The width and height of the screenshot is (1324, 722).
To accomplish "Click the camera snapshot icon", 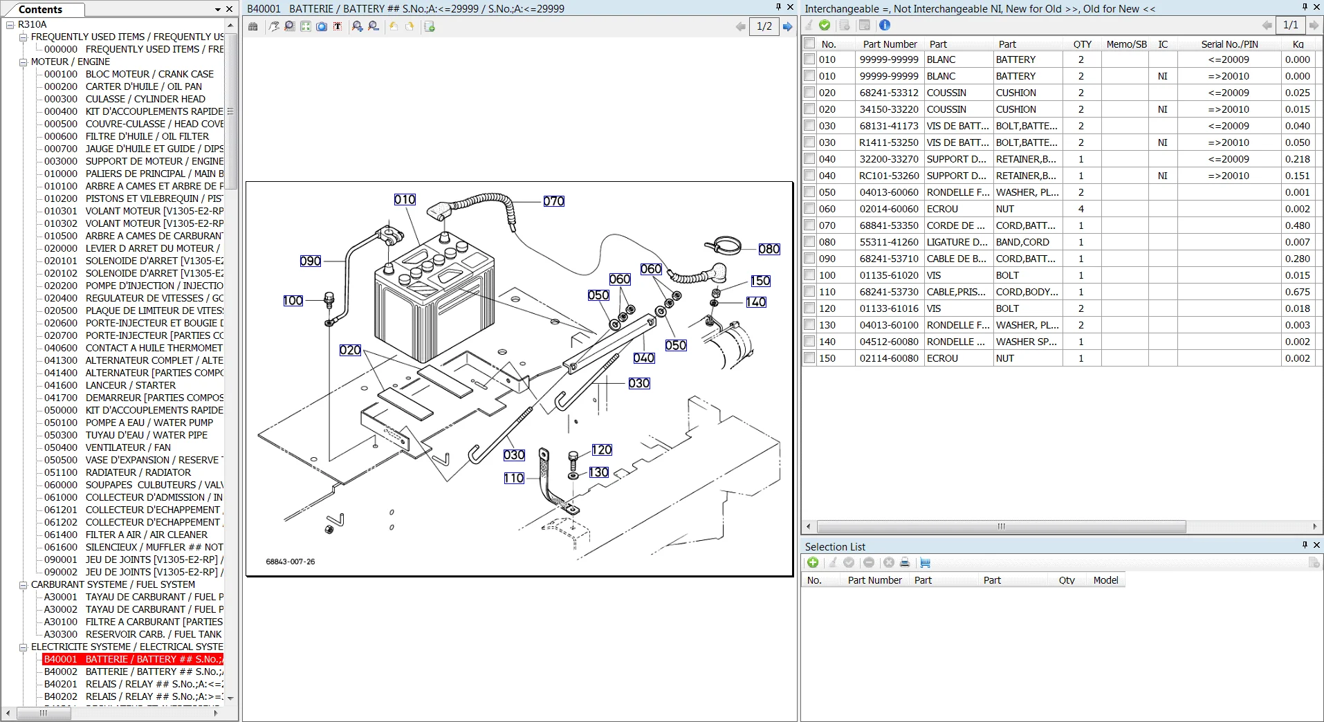I will coord(322,26).
